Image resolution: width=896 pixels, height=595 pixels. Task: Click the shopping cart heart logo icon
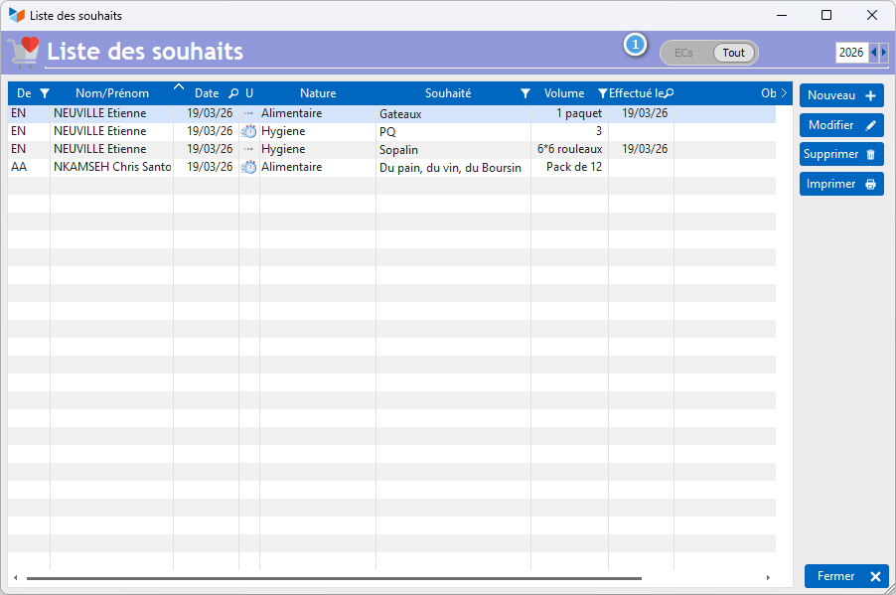pos(23,51)
